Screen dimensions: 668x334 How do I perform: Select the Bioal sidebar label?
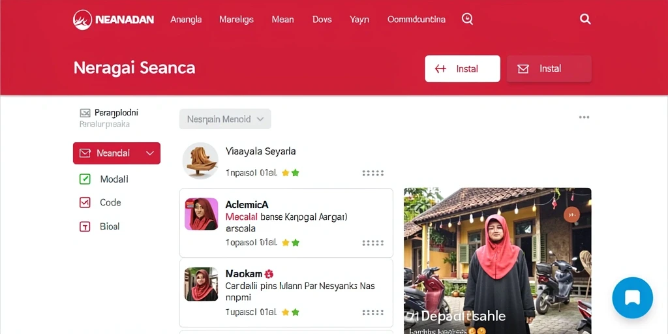click(110, 226)
